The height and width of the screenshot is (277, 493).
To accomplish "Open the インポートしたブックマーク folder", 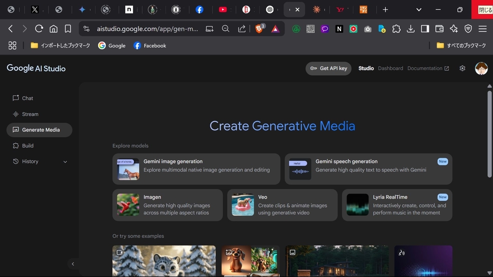I will [x=60, y=46].
